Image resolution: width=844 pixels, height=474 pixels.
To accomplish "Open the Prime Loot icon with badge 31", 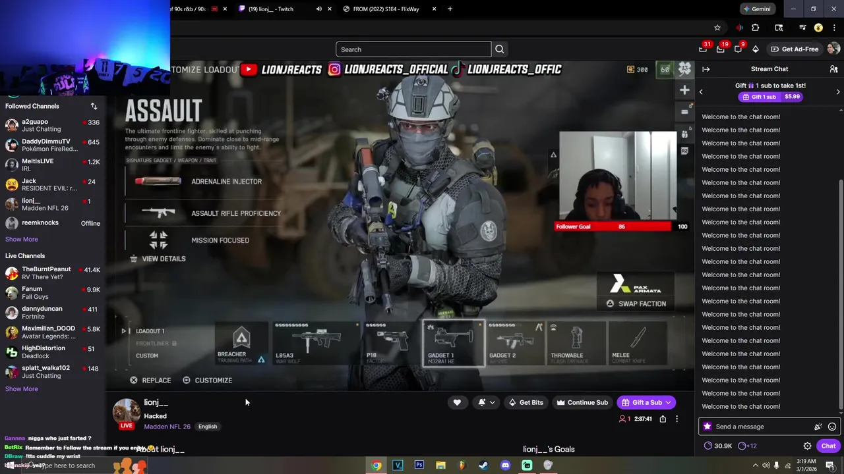I will tap(703, 49).
